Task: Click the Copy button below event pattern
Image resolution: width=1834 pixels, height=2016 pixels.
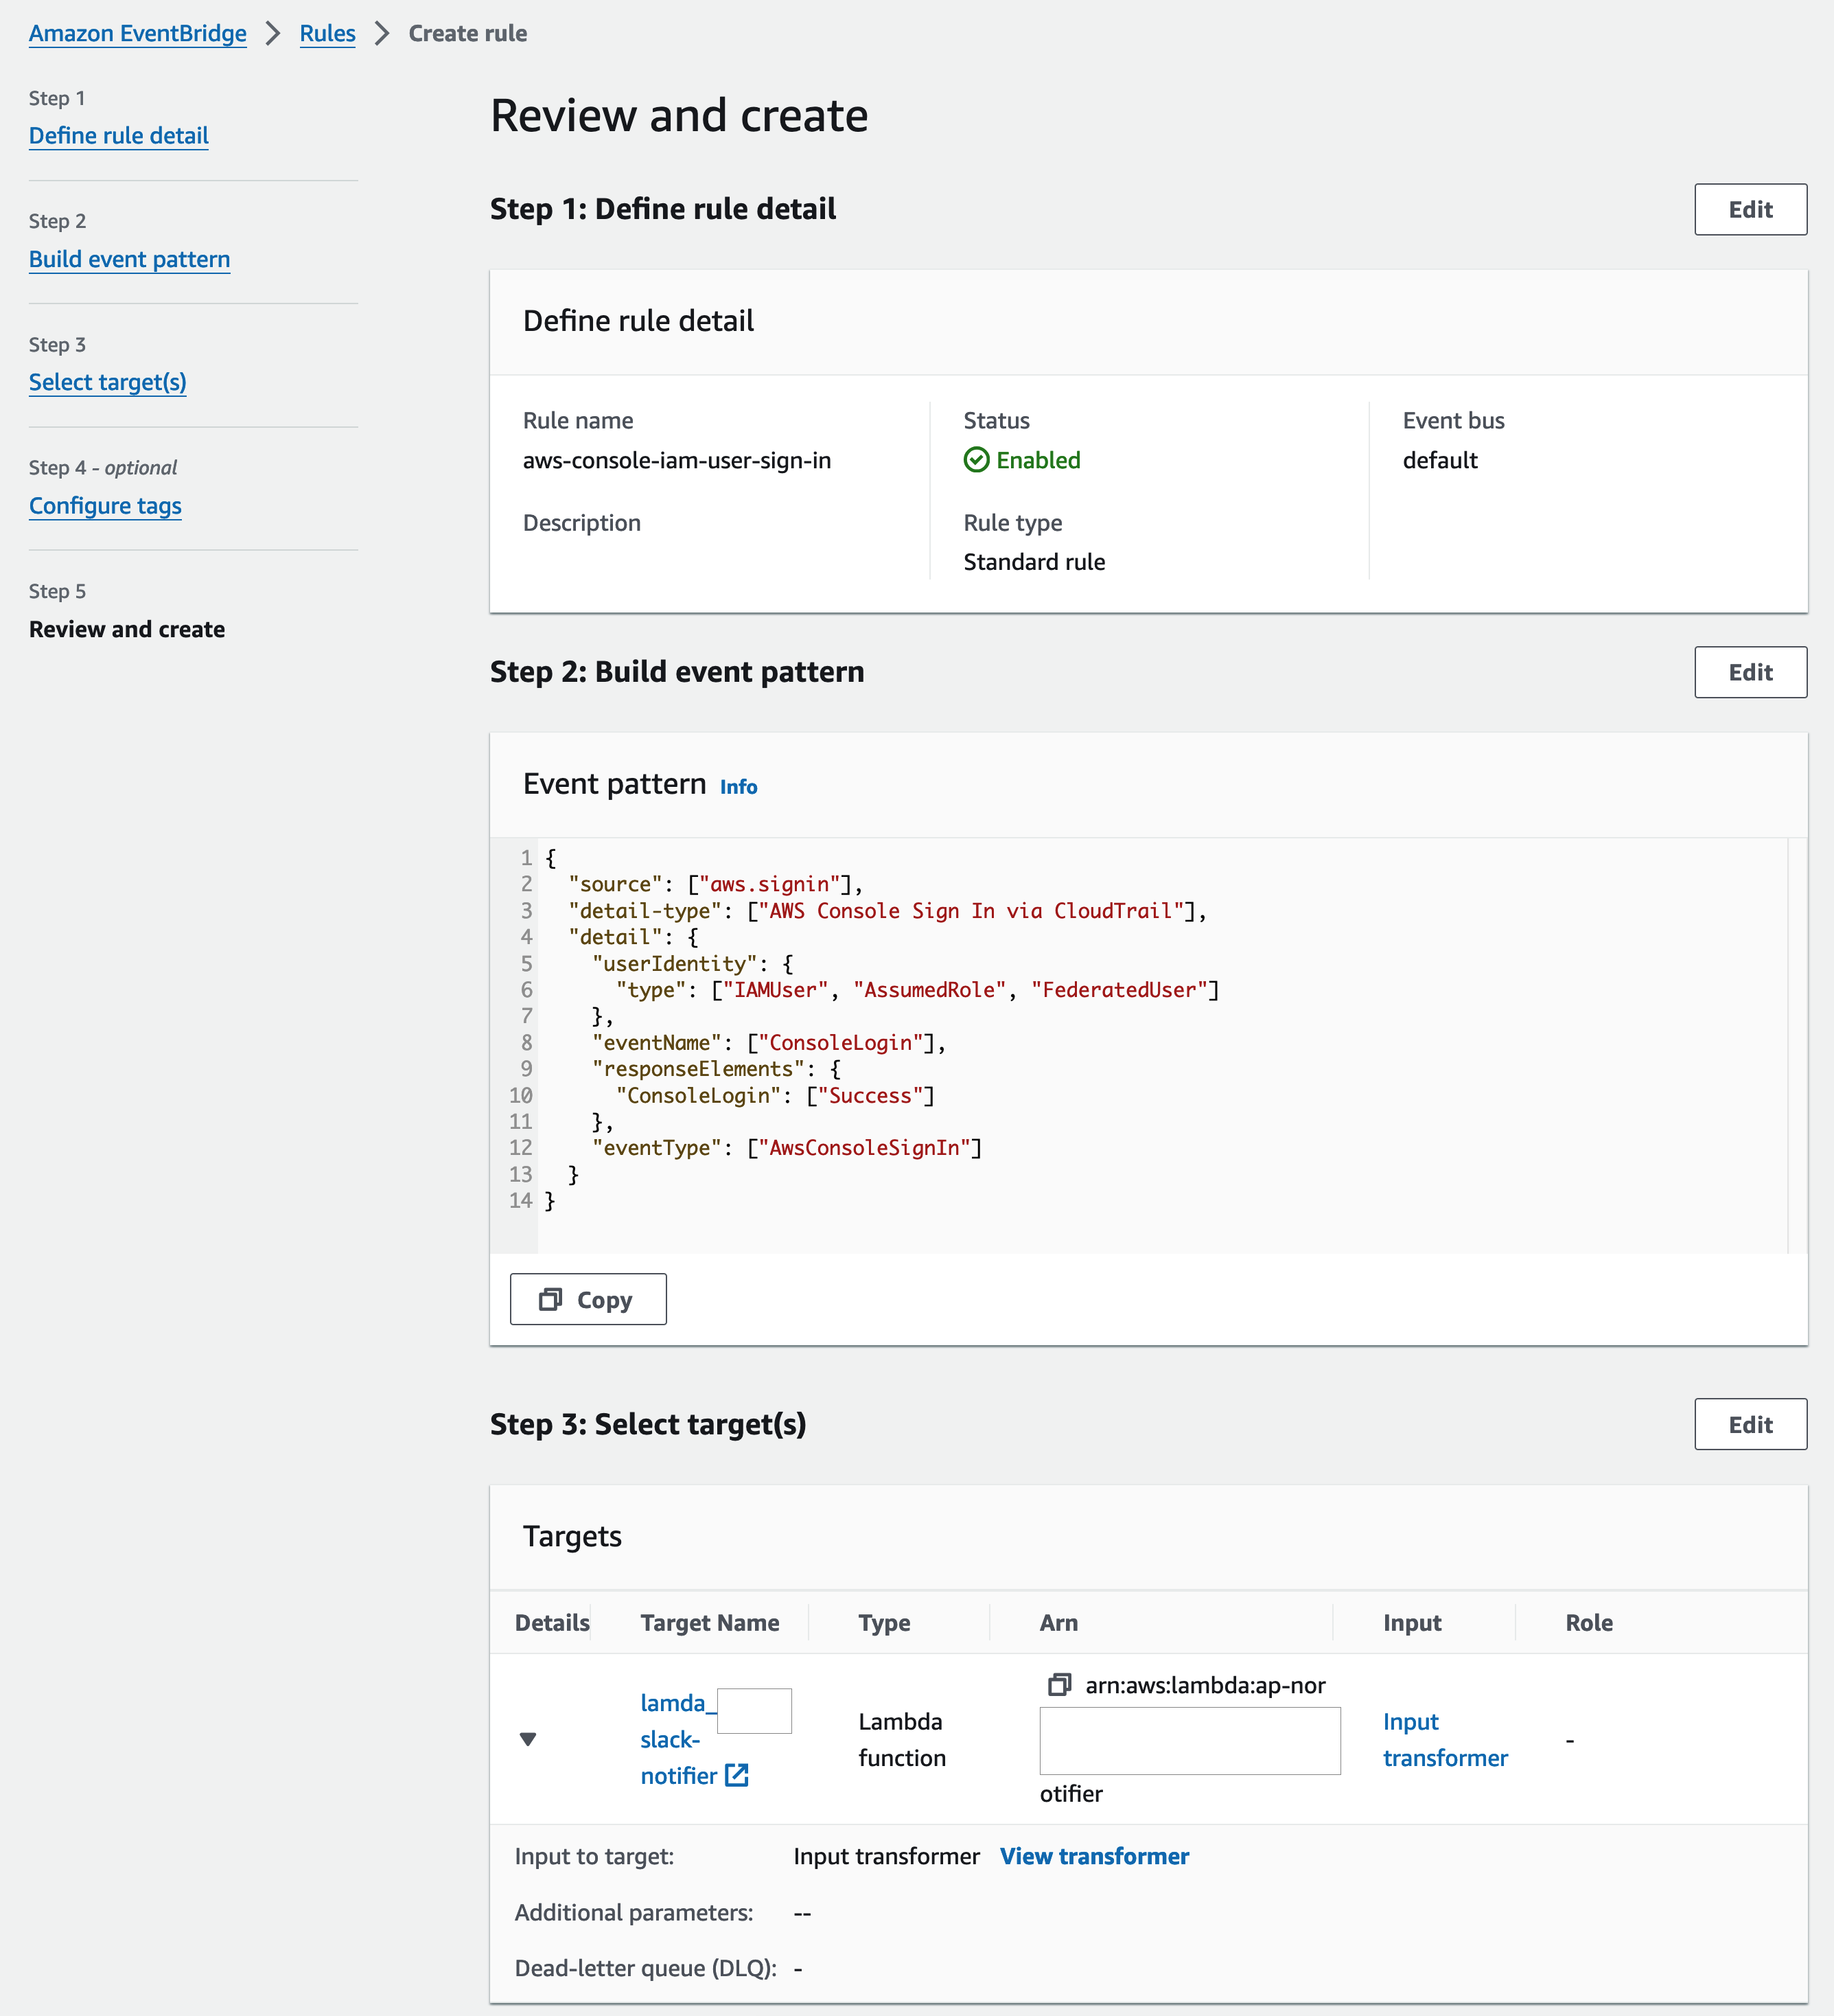Action: (588, 1300)
